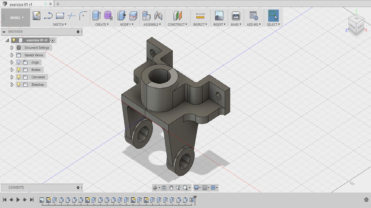The width and height of the screenshot is (371, 208).
Task: Expand the Named Views node
Action: 12,55
